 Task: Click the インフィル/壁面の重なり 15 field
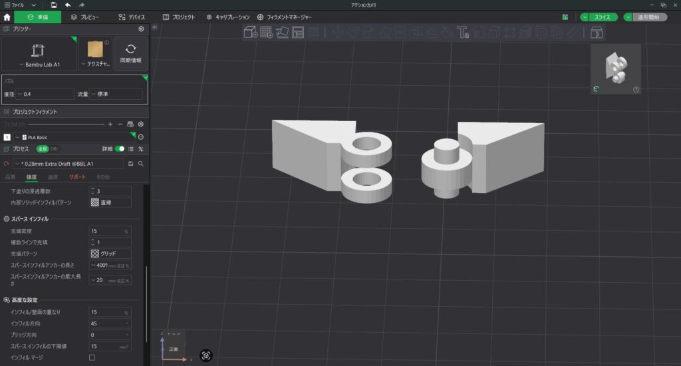pyautogui.click(x=110, y=312)
